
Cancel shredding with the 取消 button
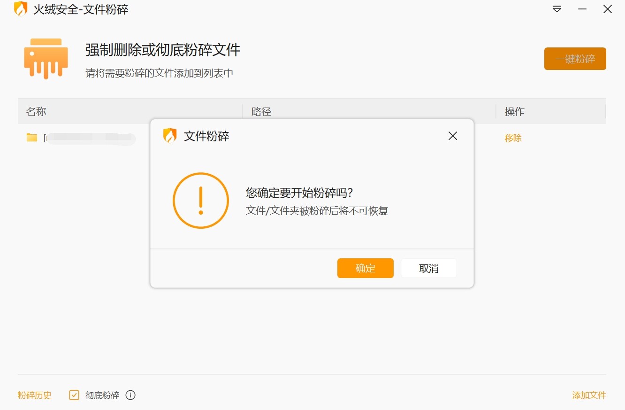[x=428, y=268]
